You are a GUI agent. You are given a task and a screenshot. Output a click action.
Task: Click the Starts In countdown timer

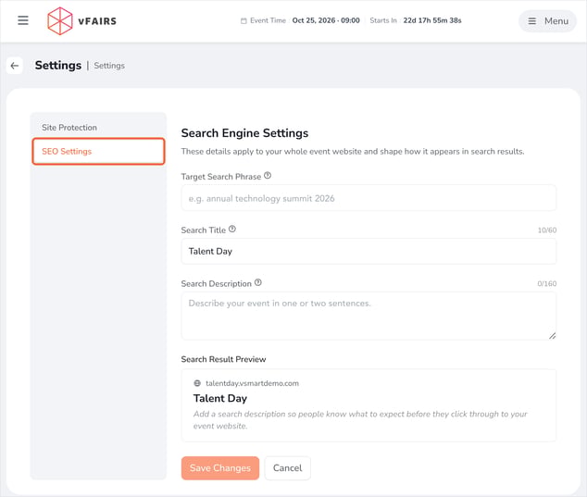pyautogui.click(x=432, y=20)
